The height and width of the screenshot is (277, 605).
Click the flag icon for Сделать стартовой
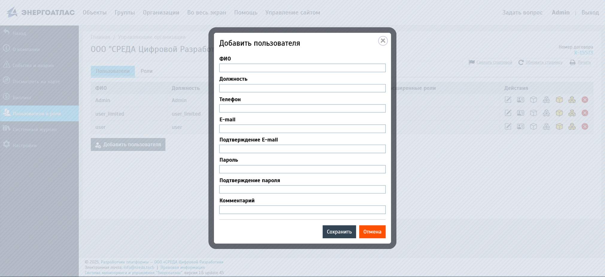click(471, 62)
